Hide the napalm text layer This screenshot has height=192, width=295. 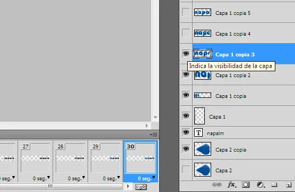pyautogui.click(x=186, y=132)
